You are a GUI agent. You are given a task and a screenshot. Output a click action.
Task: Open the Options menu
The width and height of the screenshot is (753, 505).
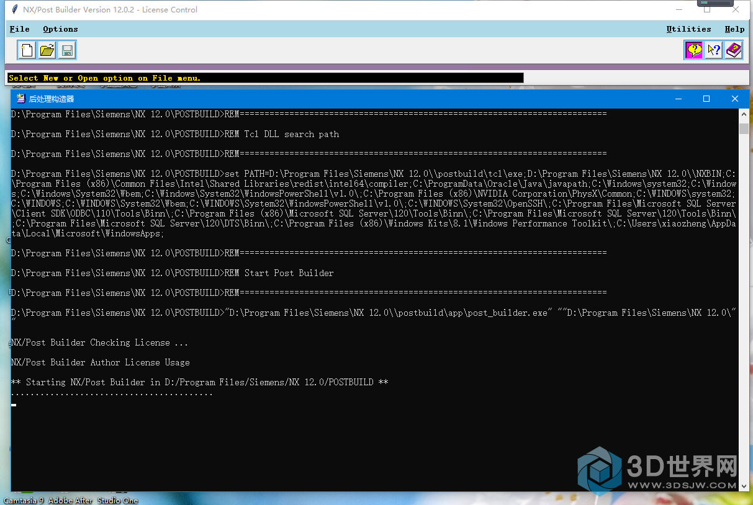click(60, 29)
